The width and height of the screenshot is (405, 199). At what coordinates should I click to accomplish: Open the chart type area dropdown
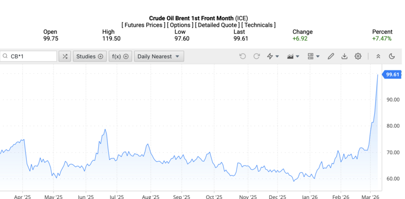click(293, 56)
